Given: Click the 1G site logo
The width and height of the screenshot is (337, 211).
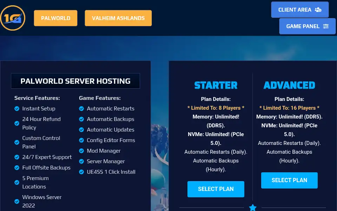Looking at the screenshot, I should click(13, 18).
